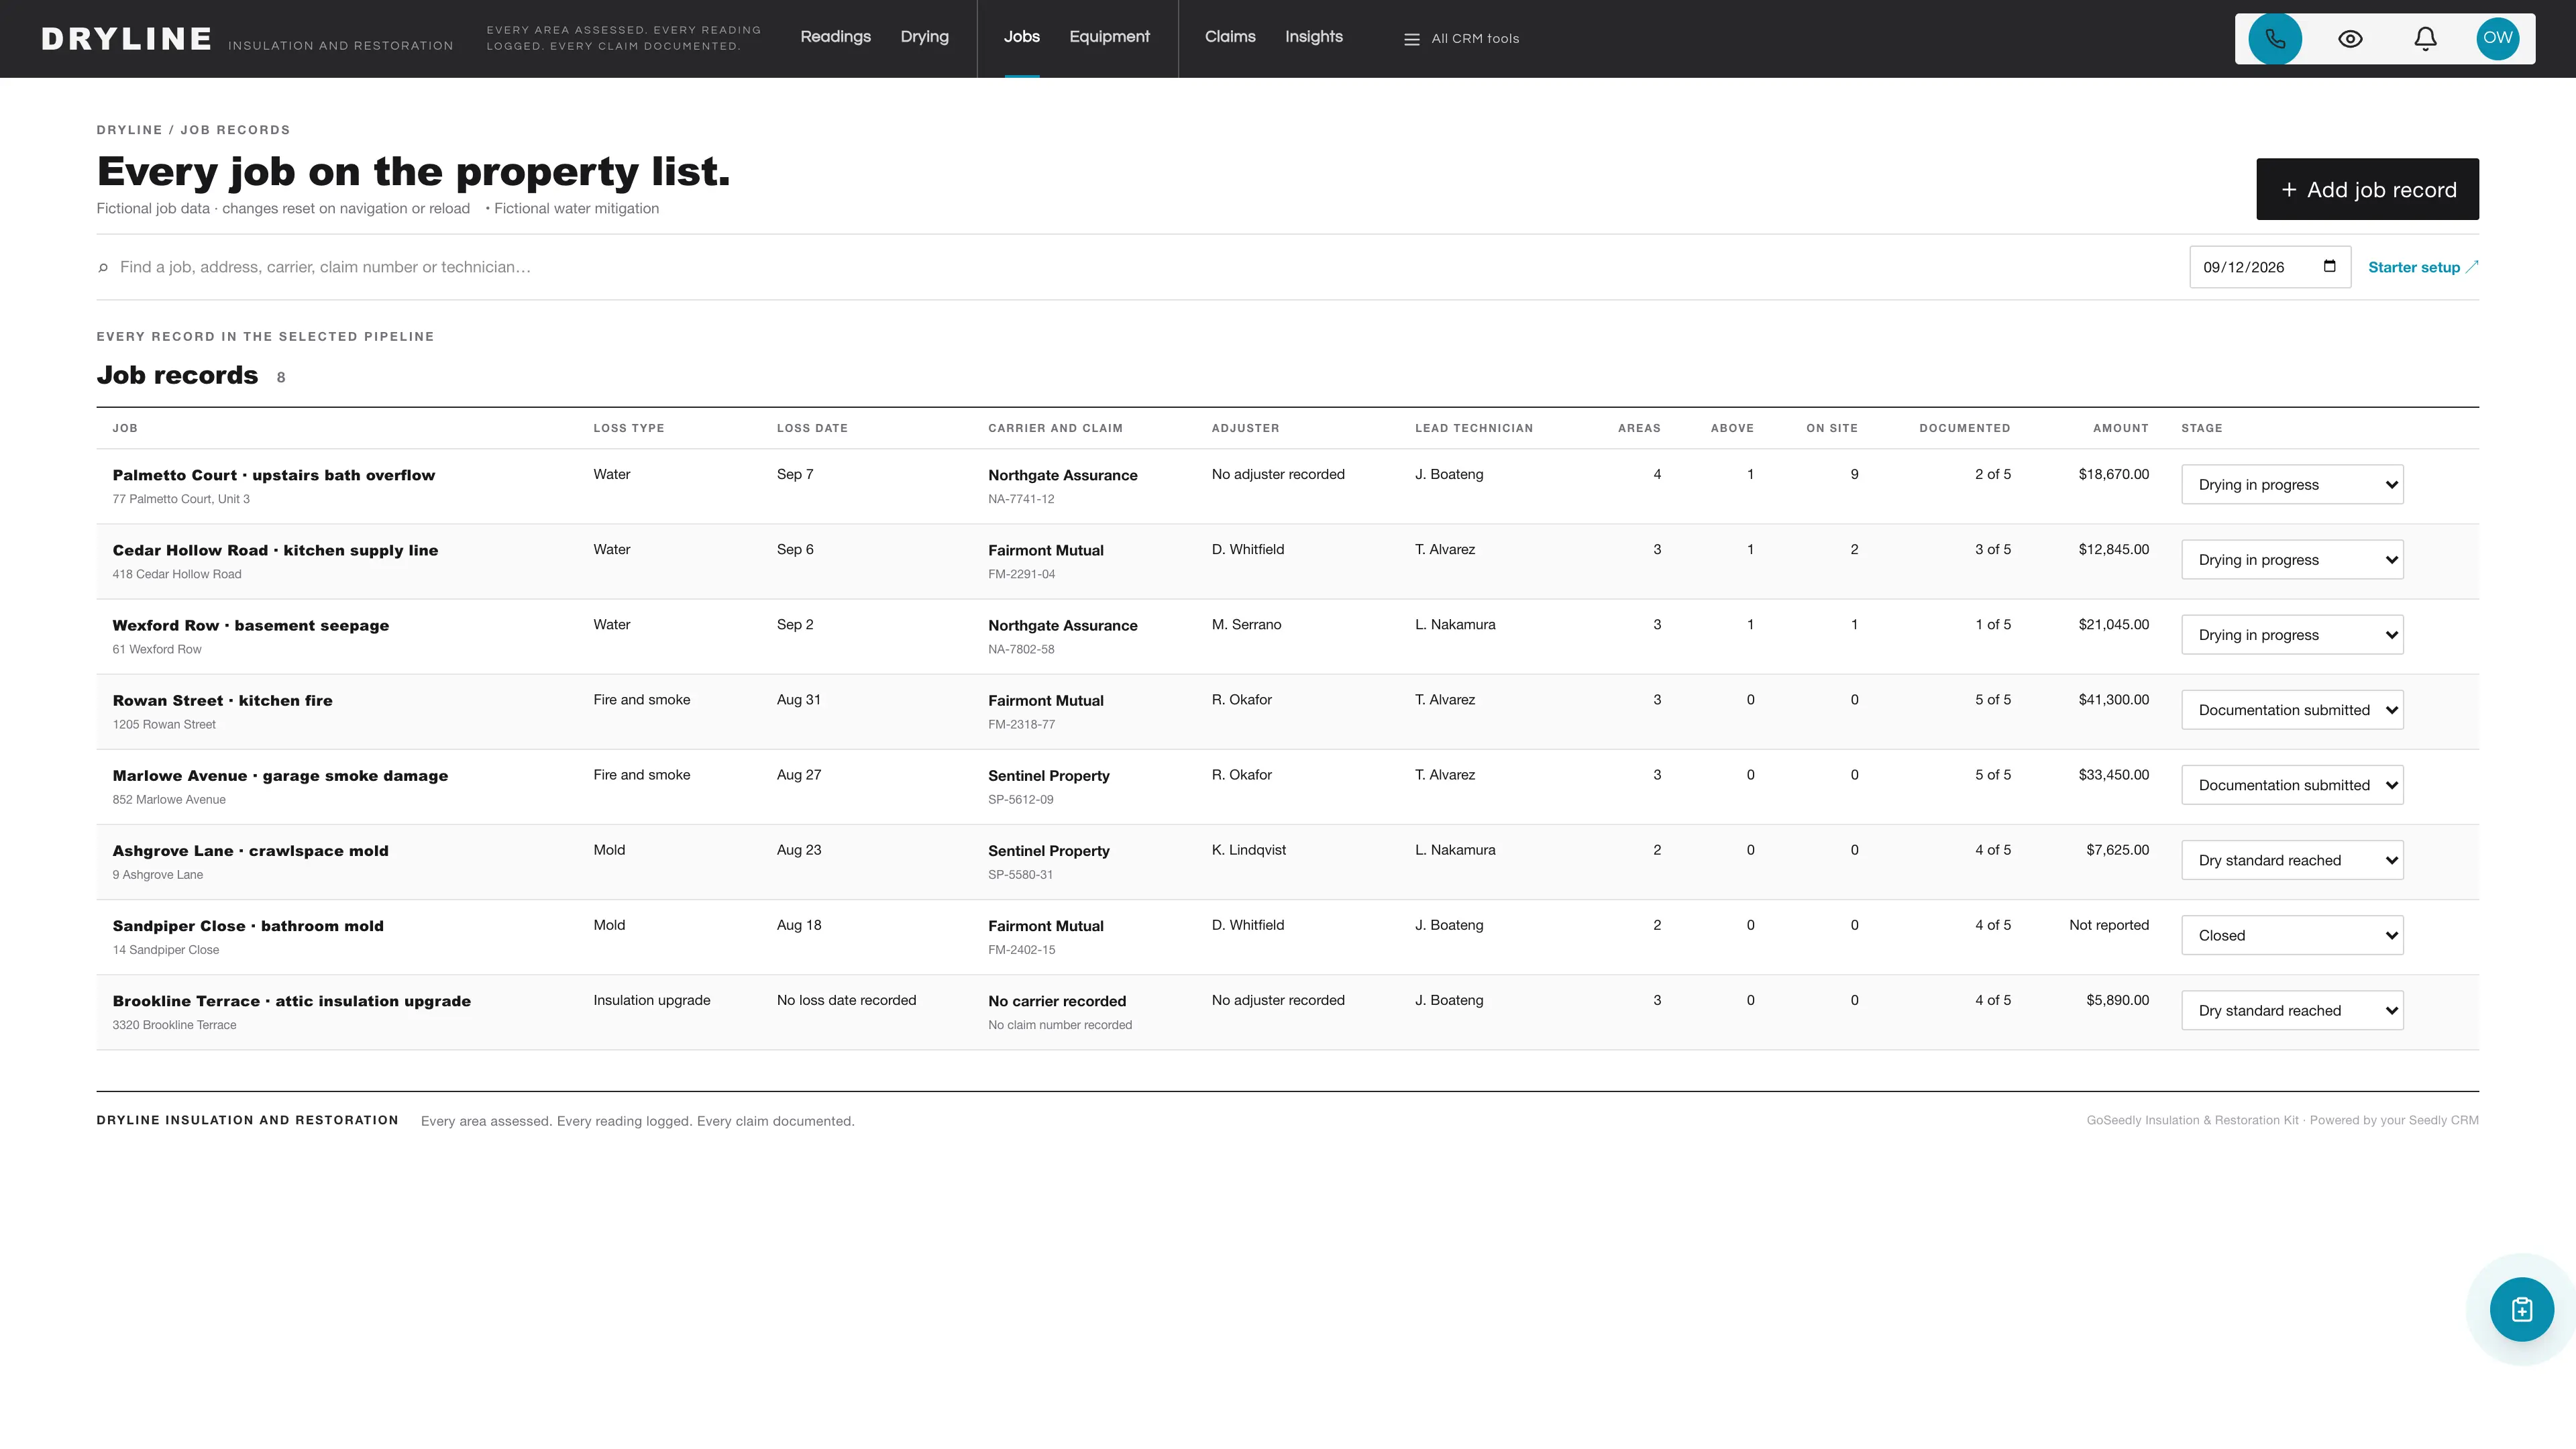
Task: Open Ashgrove Lane crawlspace mold job
Action: (x=250, y=850)
